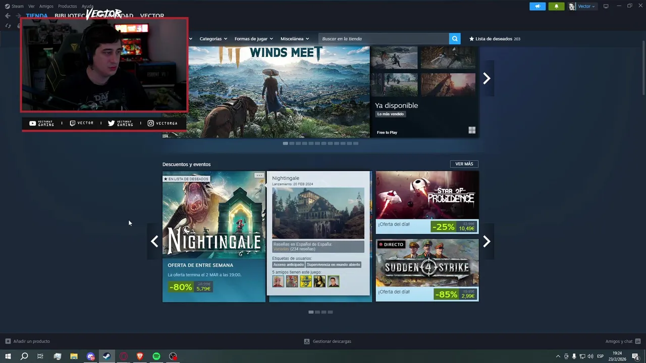
Task: Click the DIRECTO live badge
Action: click(391, 245)
